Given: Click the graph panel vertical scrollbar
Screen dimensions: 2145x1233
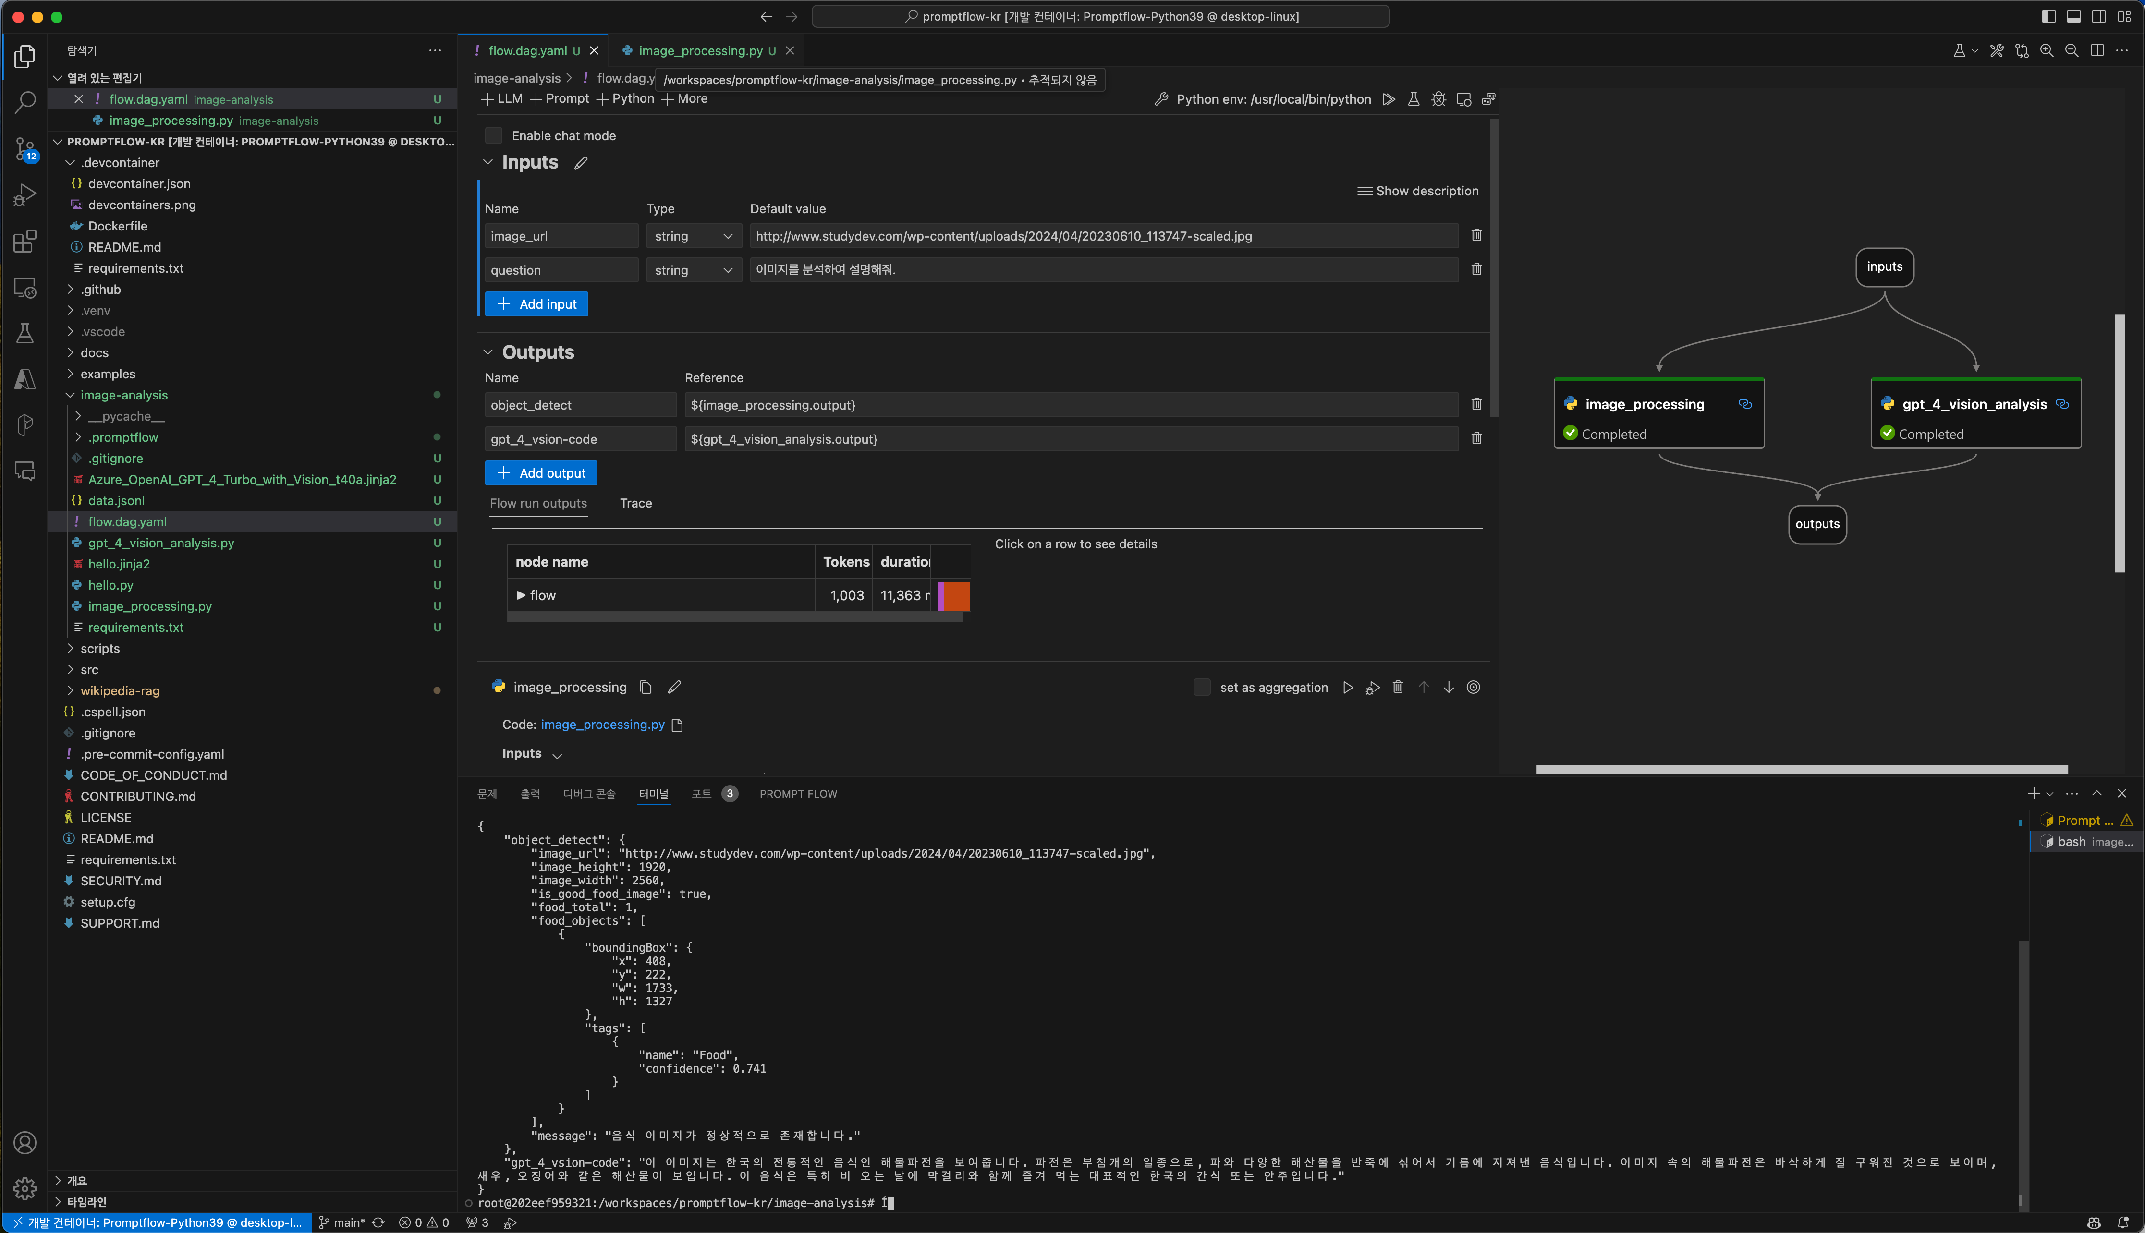Looking at the screenshot, I should [2120, 443].
